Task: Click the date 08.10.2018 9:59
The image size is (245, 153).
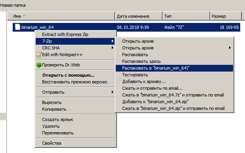Action: (133, 27)
